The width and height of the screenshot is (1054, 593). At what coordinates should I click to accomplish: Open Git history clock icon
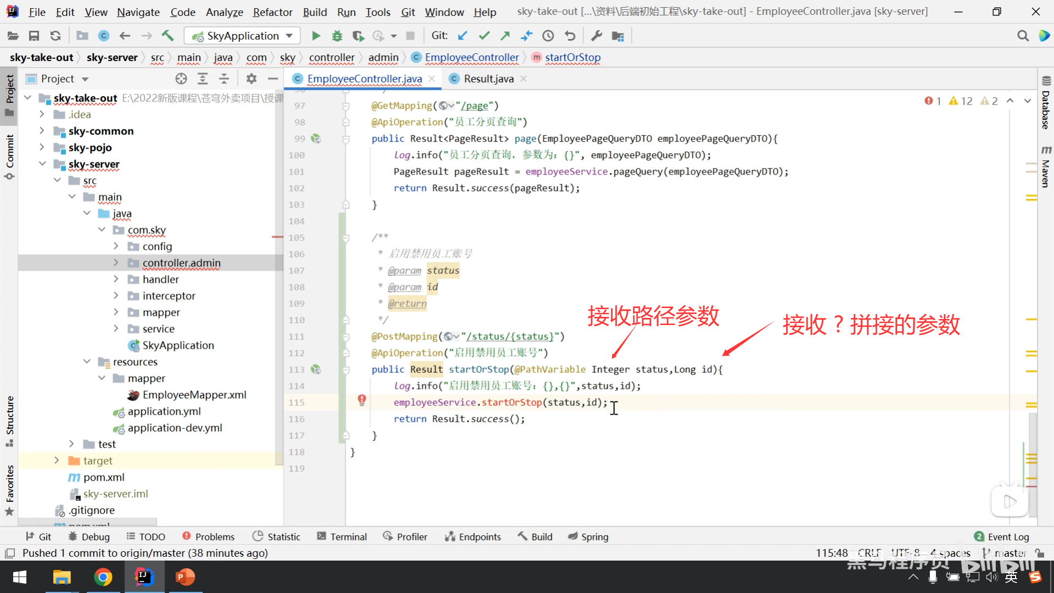pyautogui.click(x=548, y=36)
